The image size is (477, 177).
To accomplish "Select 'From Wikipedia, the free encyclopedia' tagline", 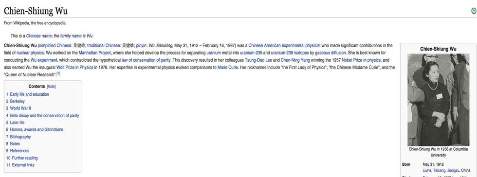I will [x=35, y=23].
